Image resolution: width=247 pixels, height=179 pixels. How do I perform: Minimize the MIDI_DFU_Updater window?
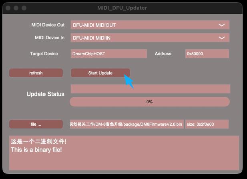pyautogui.click(x=16, y=8)
